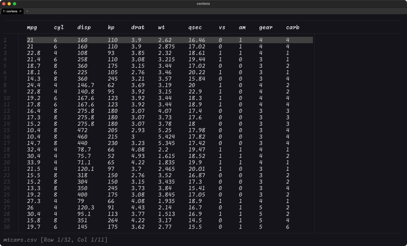Close the csvlens tab with its x icon

(21, 11)
